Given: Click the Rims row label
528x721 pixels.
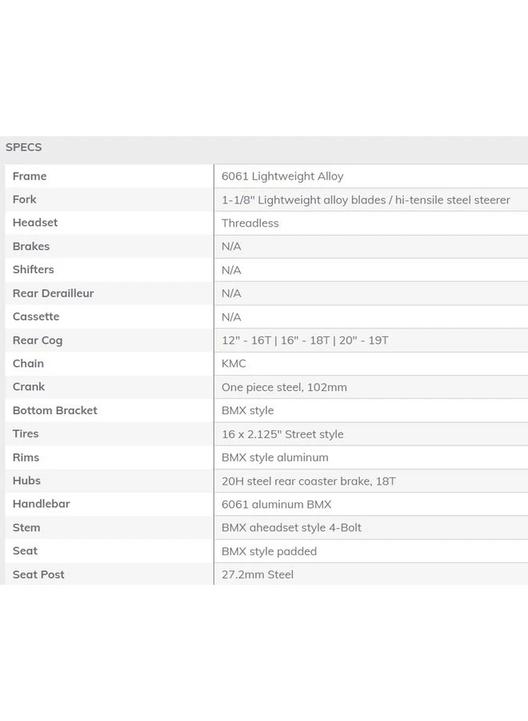Looking at the screenshot, I should pyautogui.click(x=26, y=457).
